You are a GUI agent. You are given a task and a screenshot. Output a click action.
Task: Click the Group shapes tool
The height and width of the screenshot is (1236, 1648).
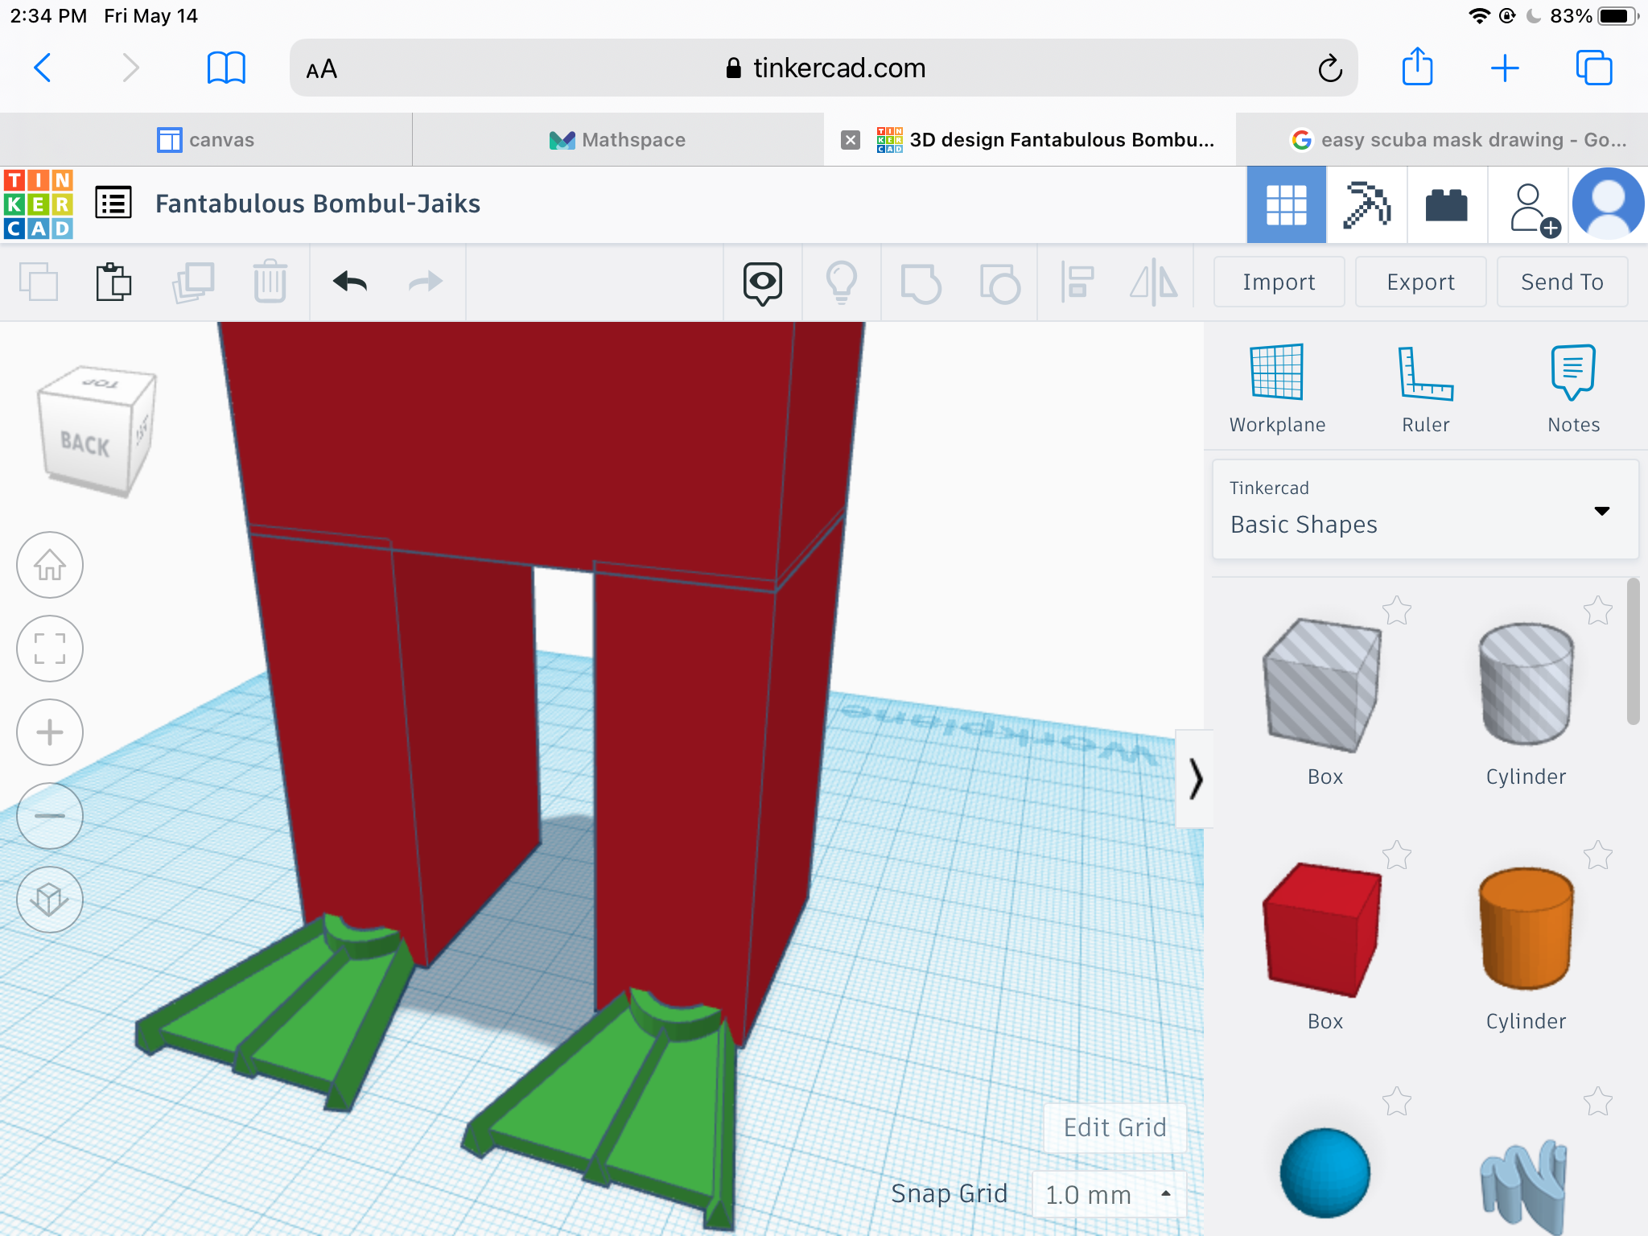click(921, 283)
